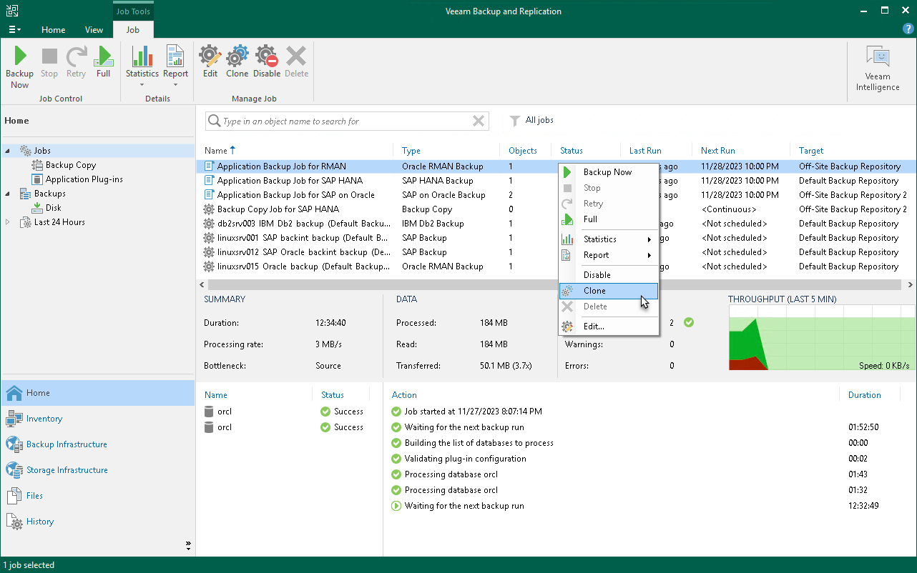Screen dimensions: 917x573
Task: Clear the search box with X icon
Action: point(479,121)
